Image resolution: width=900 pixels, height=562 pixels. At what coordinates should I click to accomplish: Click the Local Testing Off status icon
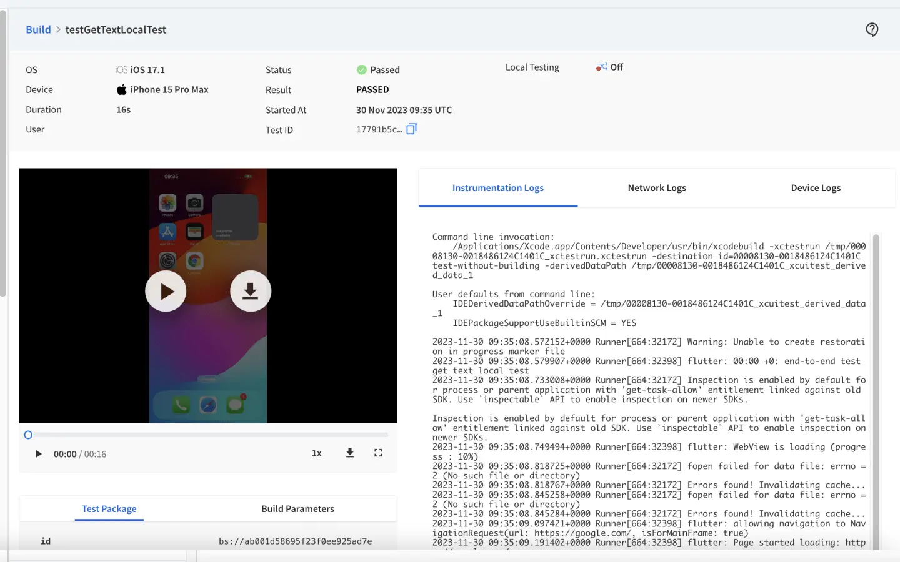(x=601, y=67)
